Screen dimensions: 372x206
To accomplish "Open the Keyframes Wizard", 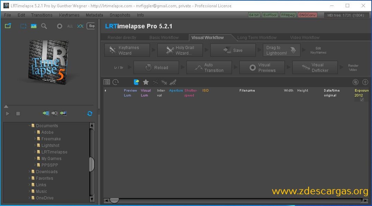I will tap(127, 50).
